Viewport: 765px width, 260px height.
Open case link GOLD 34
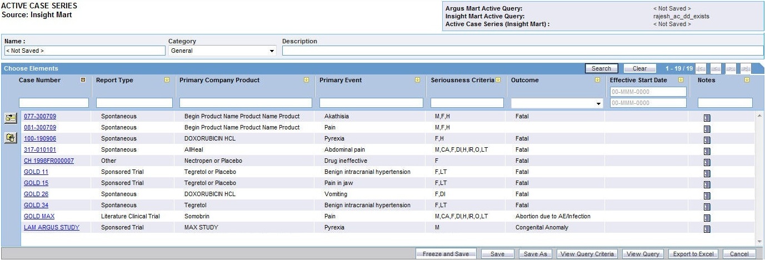coord(36,206)
